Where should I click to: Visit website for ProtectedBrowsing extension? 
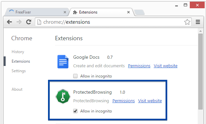click(x=150, y=101)
